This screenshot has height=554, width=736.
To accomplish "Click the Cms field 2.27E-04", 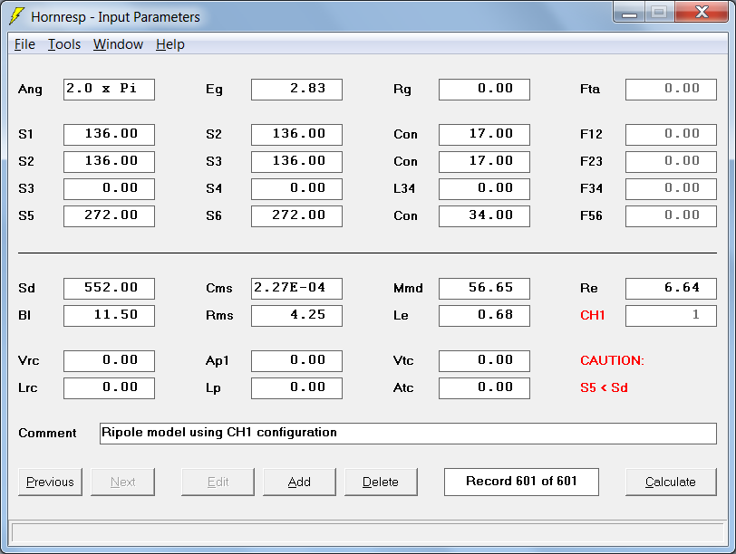I will (x=296, y=289).
